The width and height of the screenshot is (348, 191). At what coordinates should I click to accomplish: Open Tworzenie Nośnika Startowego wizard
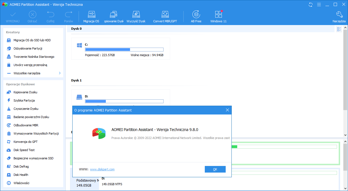[34, 57]
